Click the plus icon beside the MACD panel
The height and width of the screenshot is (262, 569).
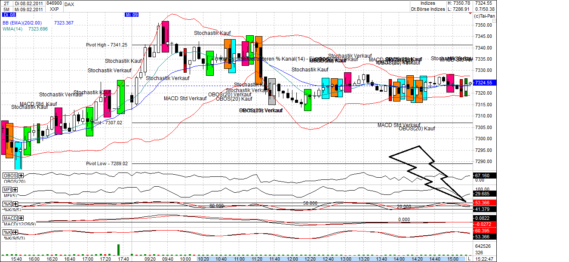pos(20,217)
